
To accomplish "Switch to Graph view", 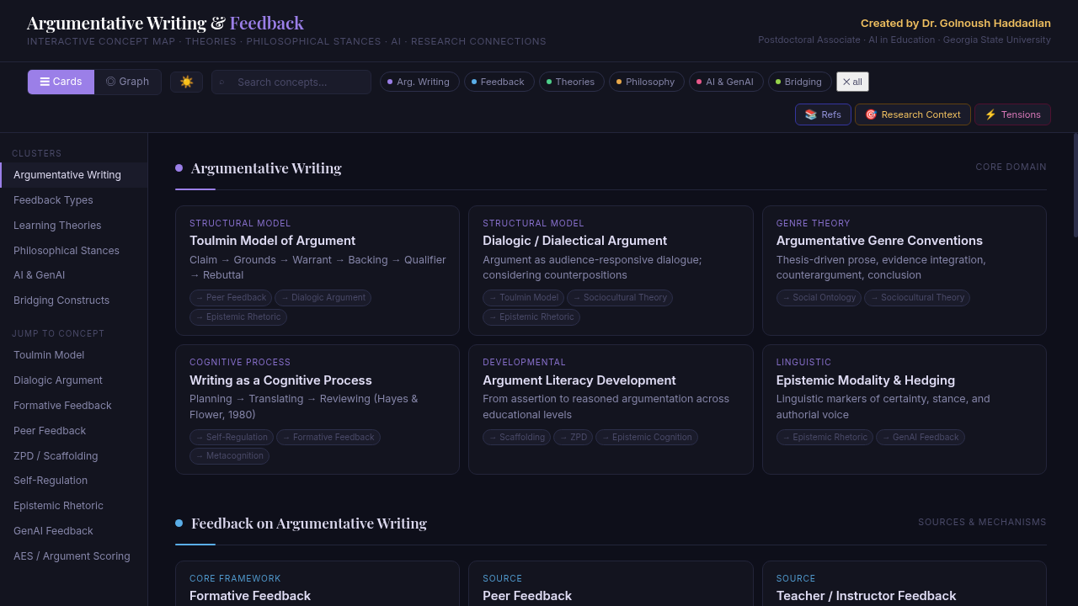I will pyautogui.click(x=127, y=82).
